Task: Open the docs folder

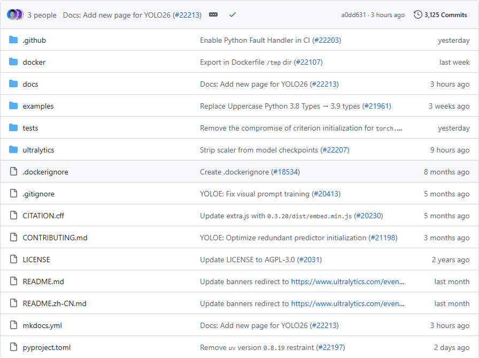Action: (x=30, y=84)
